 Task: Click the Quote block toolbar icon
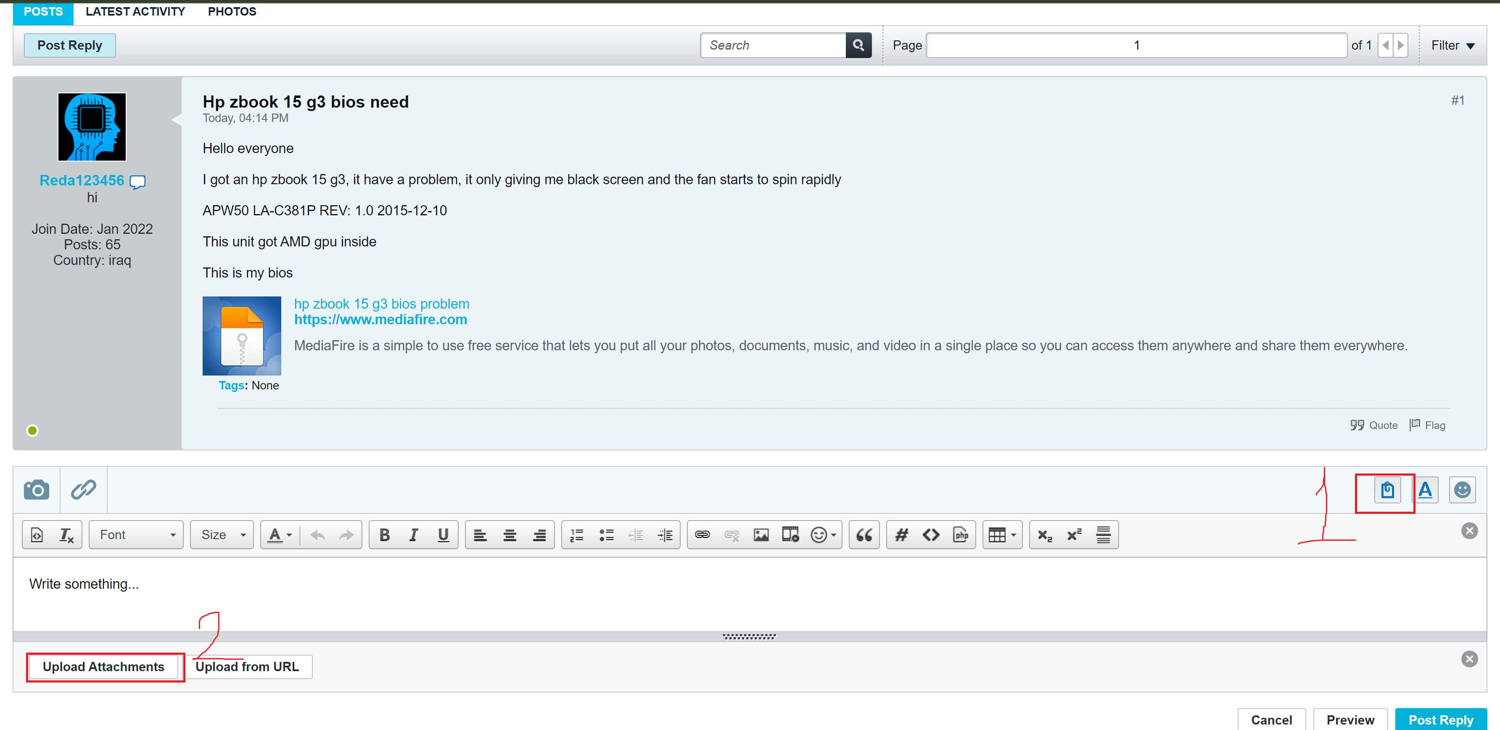(x=864, y=535)
